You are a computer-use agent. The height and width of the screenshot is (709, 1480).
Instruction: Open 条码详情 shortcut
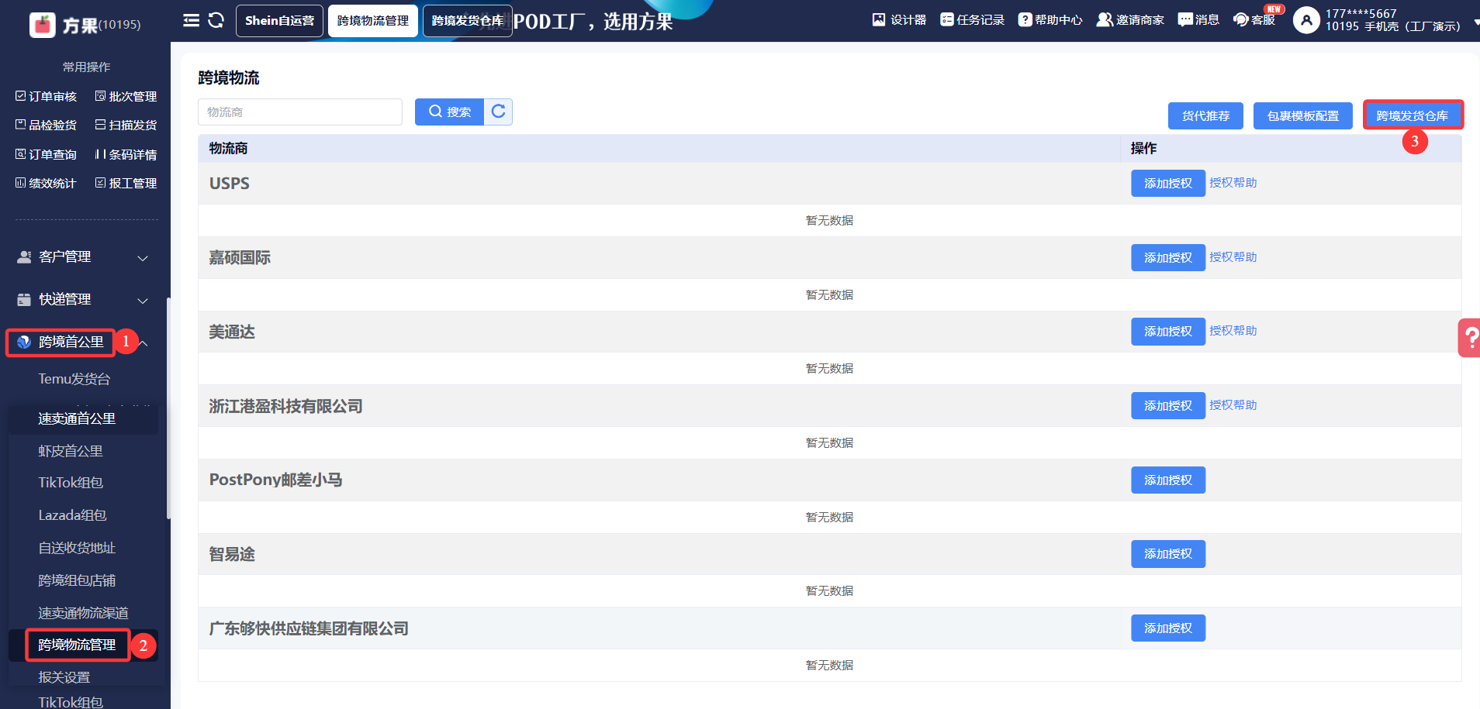(126, 154)
